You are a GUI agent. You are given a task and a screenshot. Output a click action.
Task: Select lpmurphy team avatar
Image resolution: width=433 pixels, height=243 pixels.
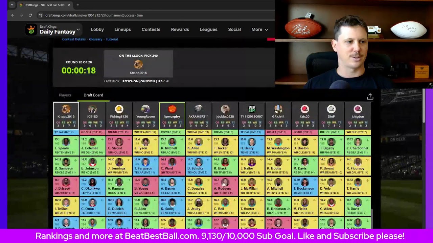(x=172, y=109)
